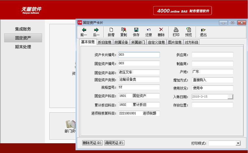Open the 打印样式 dropdown list
Image resolution: width=248 pixels, height=153 pixels.
(238, 143)
